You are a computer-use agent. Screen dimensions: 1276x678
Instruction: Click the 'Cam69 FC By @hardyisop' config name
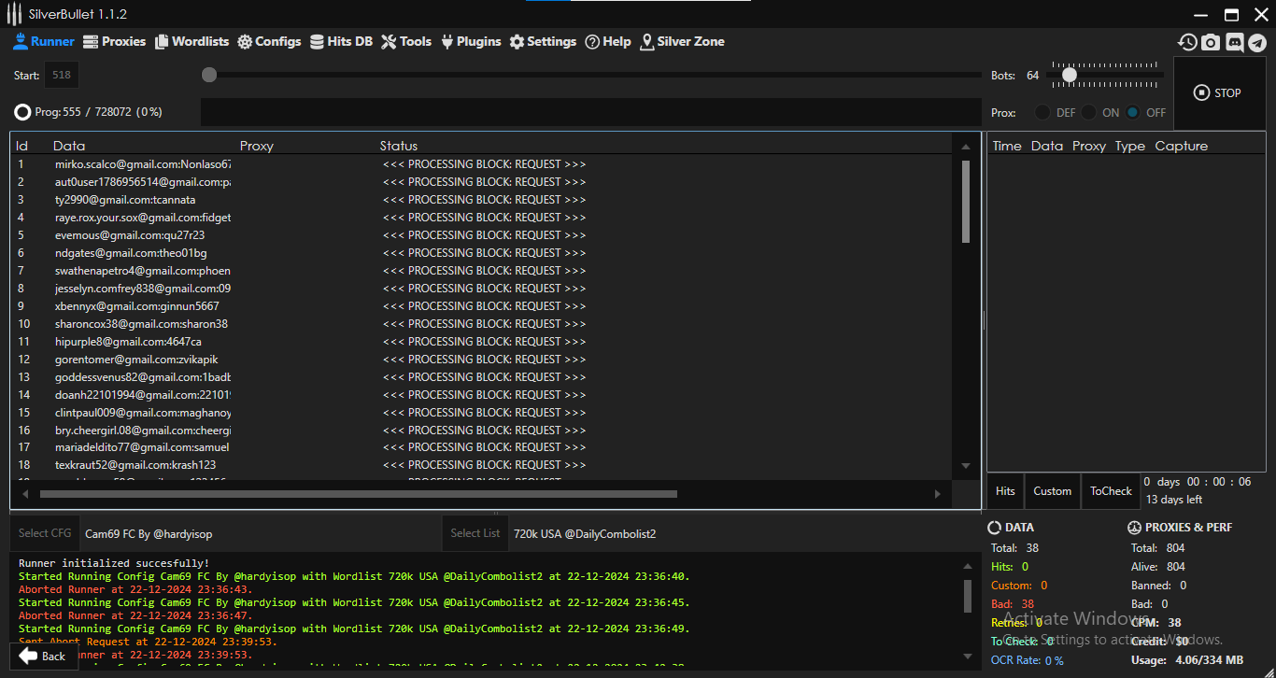point(149,534)
